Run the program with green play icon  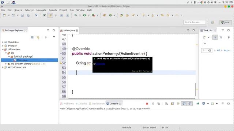pos(84,15)
